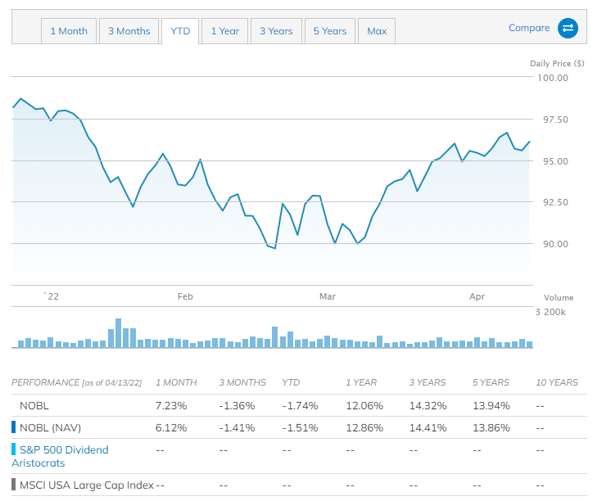Click the 97.50 price axis label

pyautogui.click(x=555, y=120)
